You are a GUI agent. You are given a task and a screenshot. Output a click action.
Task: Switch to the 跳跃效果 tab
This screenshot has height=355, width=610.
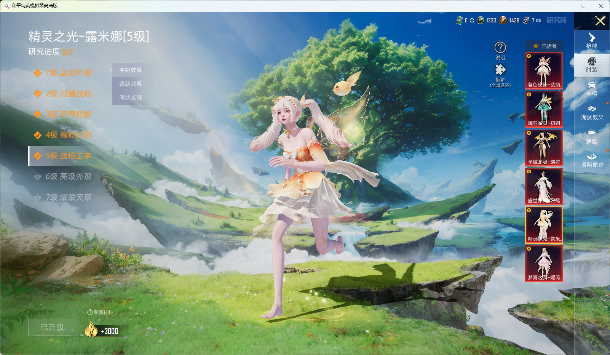131,84
